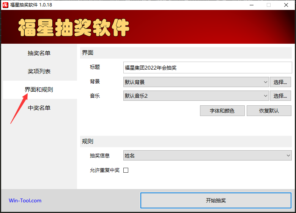
Task: Expand the 音乐 dropdown showing 默认音乐2
Action: tap(196, 96)
